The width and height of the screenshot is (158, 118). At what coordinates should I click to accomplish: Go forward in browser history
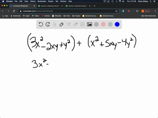coord(8,11)
